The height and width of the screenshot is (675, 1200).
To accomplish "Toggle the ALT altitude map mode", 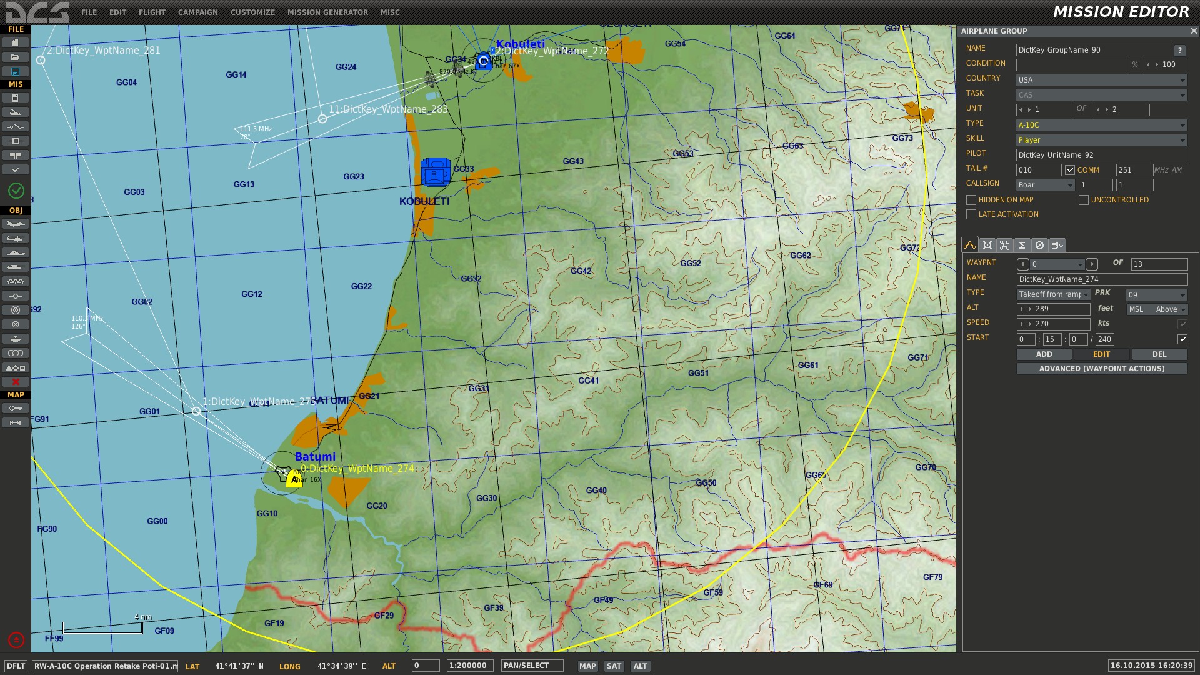I will (641, 666).
